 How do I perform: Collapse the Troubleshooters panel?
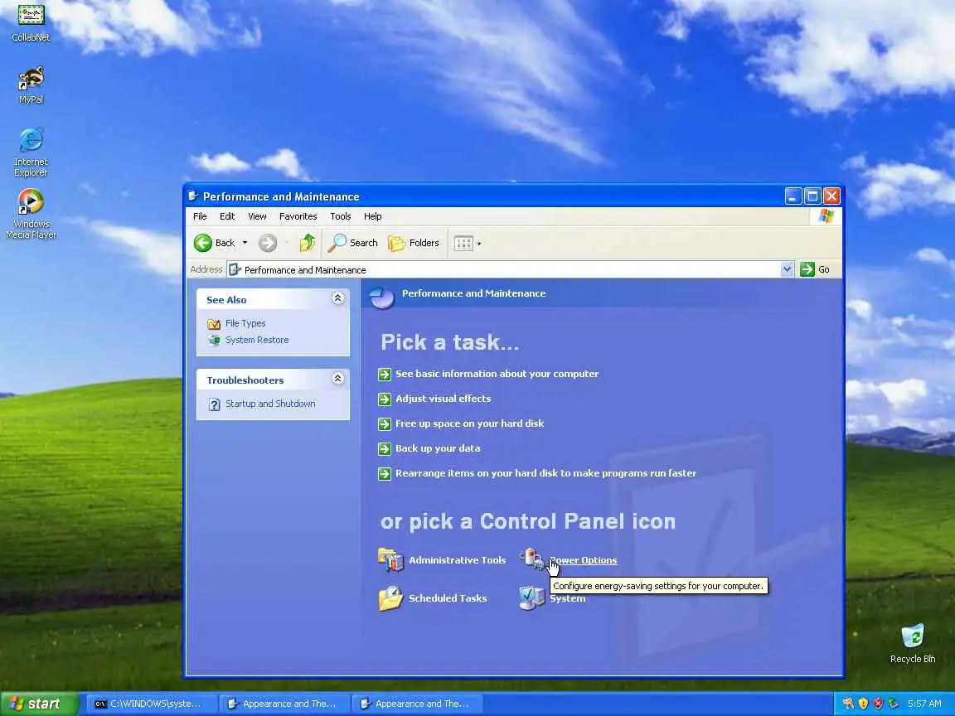tap(337, 379)
